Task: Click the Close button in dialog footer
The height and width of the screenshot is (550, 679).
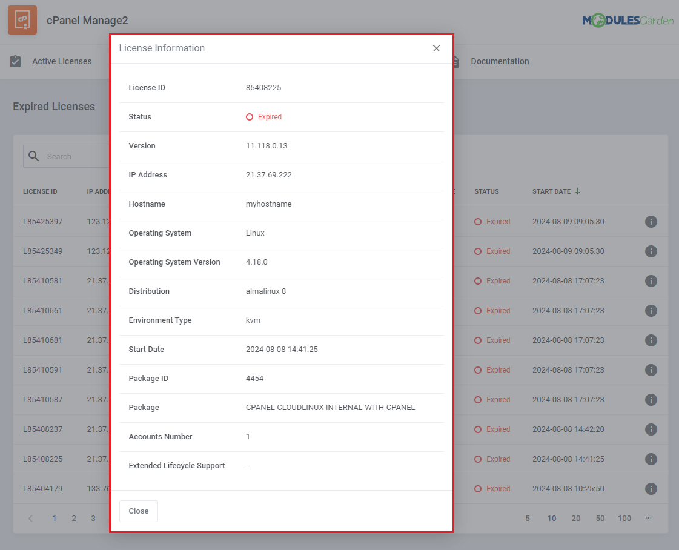Action: coord(139,511)
